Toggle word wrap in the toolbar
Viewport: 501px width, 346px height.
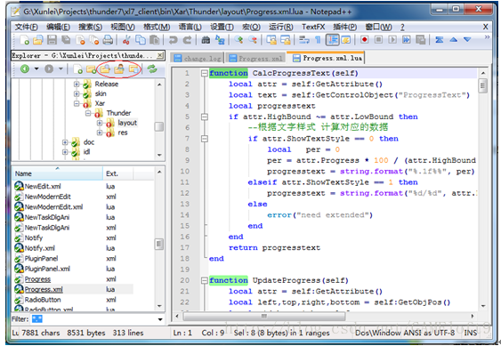coord(303,40)
